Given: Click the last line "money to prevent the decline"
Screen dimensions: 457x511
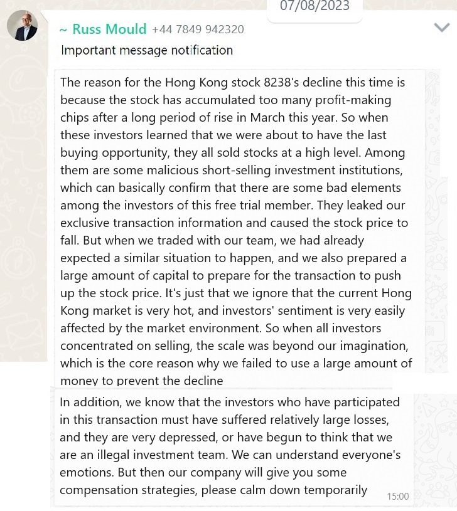Looking at the screenshot, I should 141,381.
